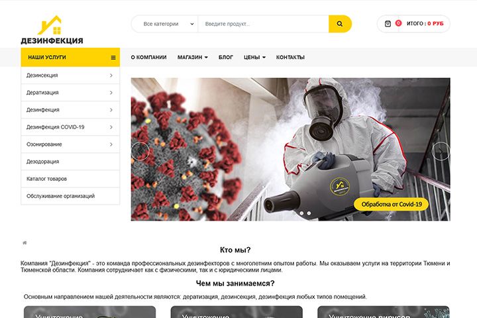Expand the Дезинсекция submenu arrow
This screenshot has height=318, width=477.
coord(111,75)
